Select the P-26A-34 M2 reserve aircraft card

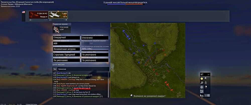pyautogui.click(x=38, y=15)
